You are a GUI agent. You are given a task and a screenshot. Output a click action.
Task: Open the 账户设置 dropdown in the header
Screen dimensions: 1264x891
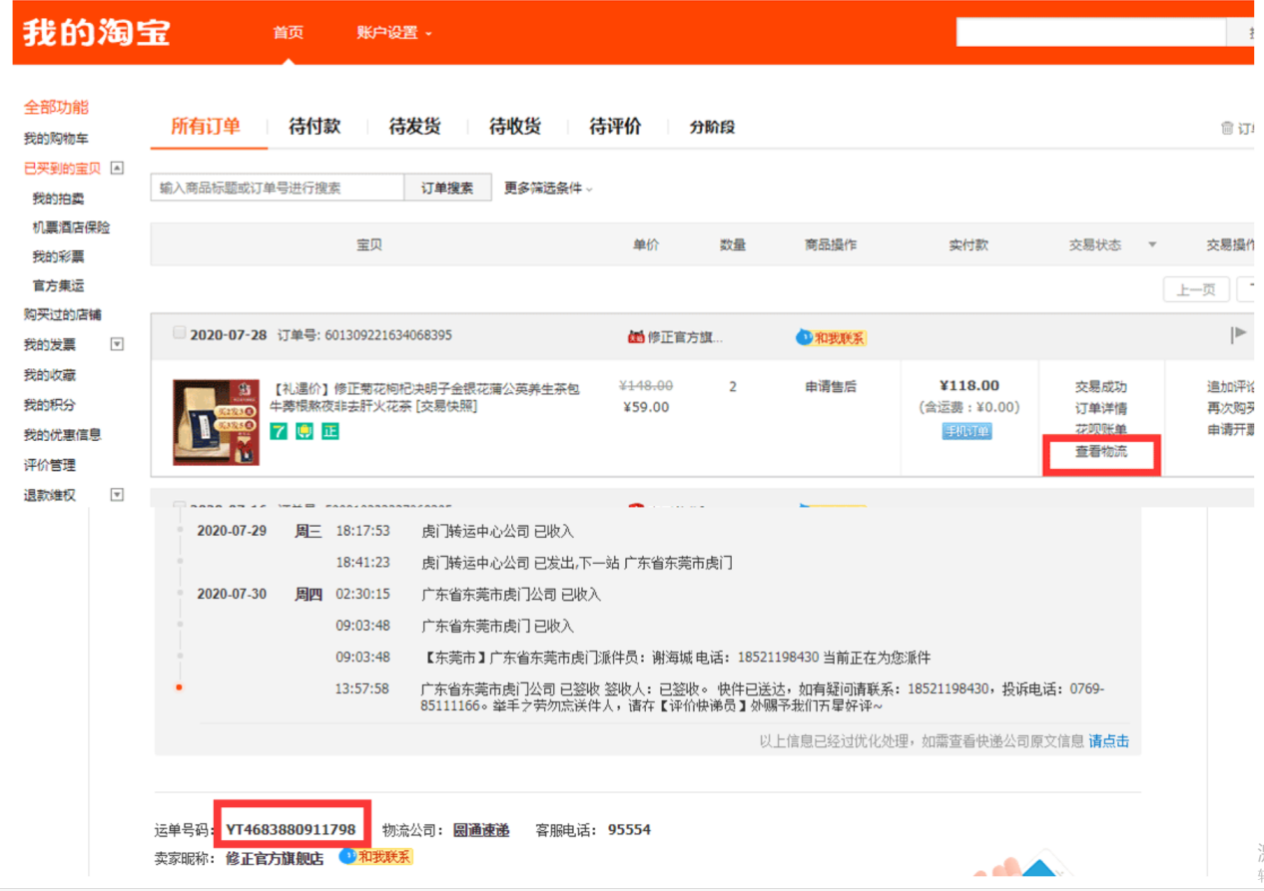[x=394, y=33]
